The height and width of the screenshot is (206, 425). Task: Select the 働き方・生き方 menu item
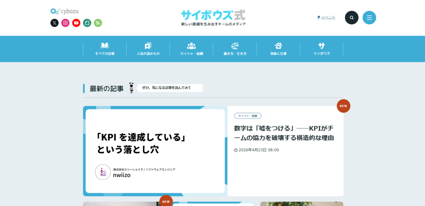pyautogui.click(x=235, y=49)
